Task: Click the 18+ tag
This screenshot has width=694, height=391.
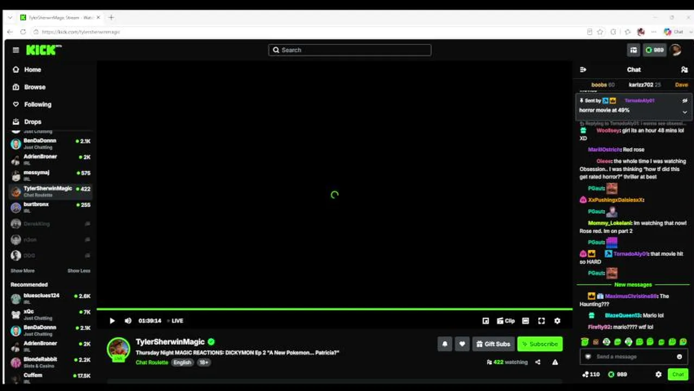Action: [204, 362]
